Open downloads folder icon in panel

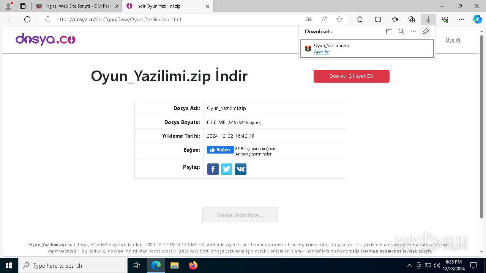click(389, 31)
